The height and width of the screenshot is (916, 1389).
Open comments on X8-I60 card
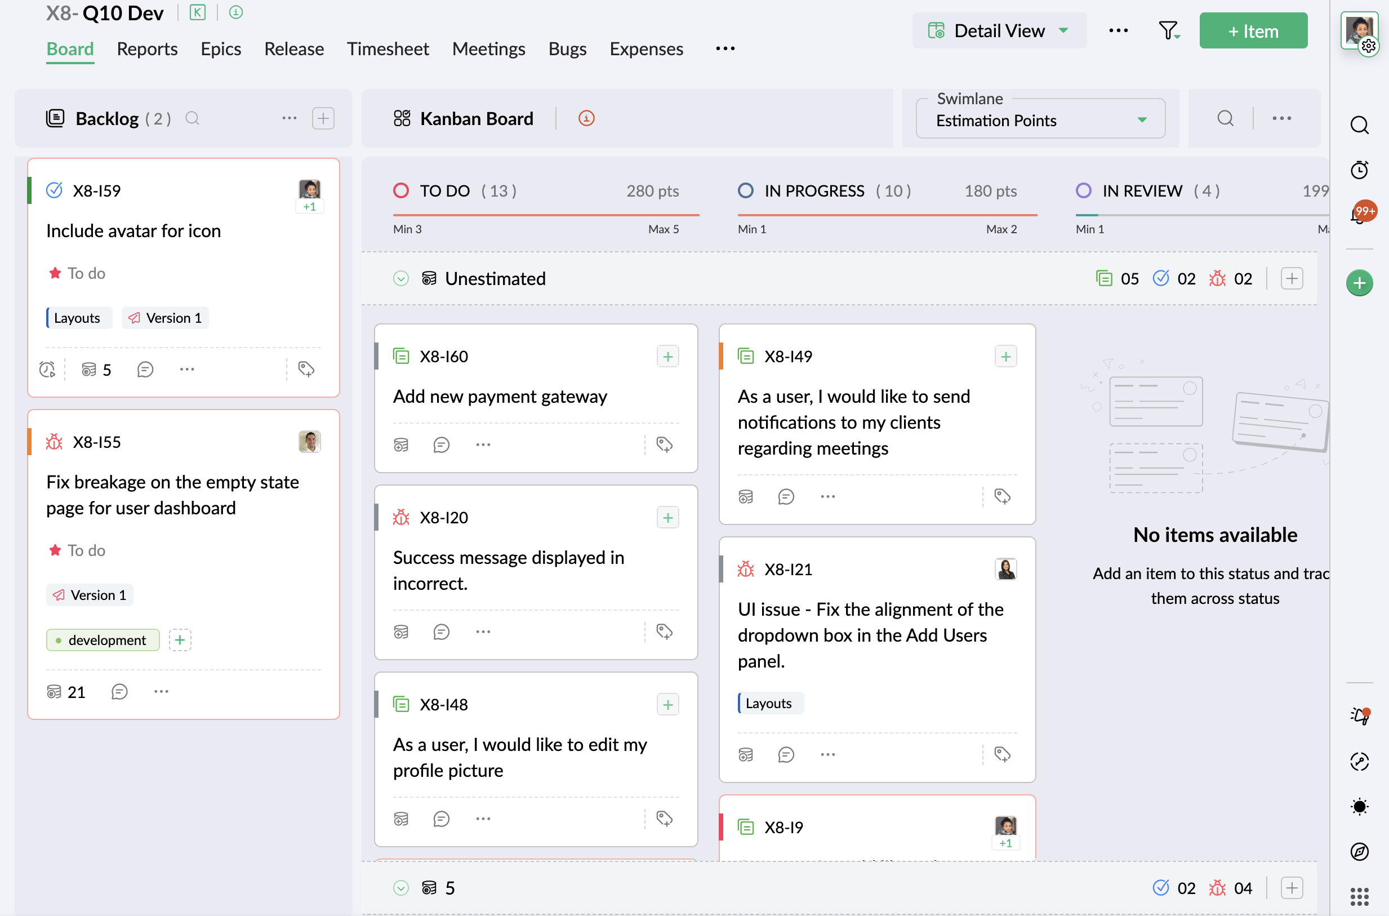pos(441,445)
